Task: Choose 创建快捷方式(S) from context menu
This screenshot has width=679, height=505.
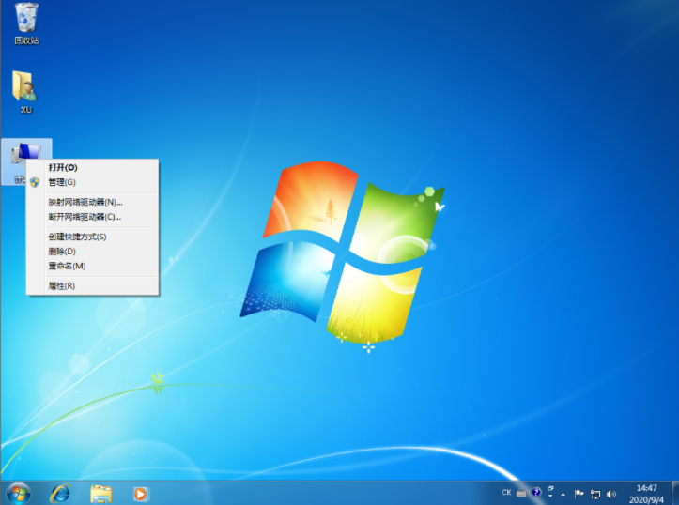Action: tap(77, 237)
